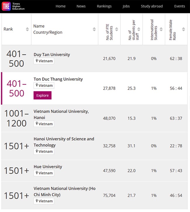
Task: Select Study abroad in navigation bar
Action: (x=152, y=6)
